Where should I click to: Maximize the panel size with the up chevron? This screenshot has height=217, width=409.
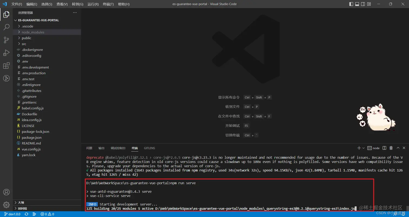[398, 148]
